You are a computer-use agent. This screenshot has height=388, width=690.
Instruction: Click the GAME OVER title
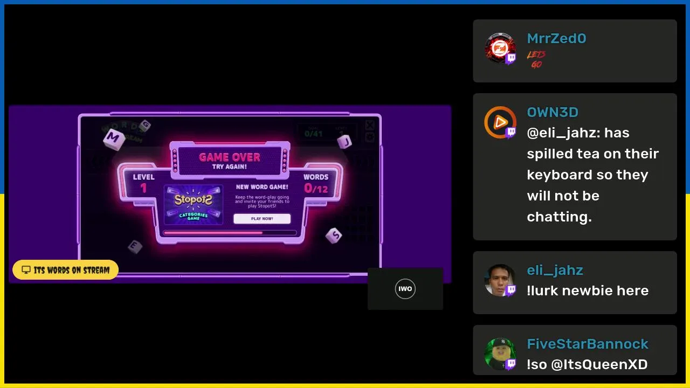click(230, 157)
